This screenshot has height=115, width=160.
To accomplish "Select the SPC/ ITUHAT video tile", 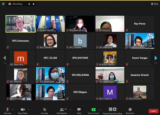I will (21, 92).
